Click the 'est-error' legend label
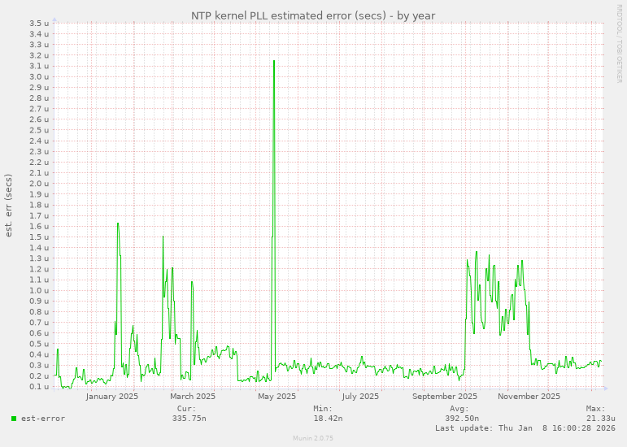 pyautogui.click(x=43, y=419)
